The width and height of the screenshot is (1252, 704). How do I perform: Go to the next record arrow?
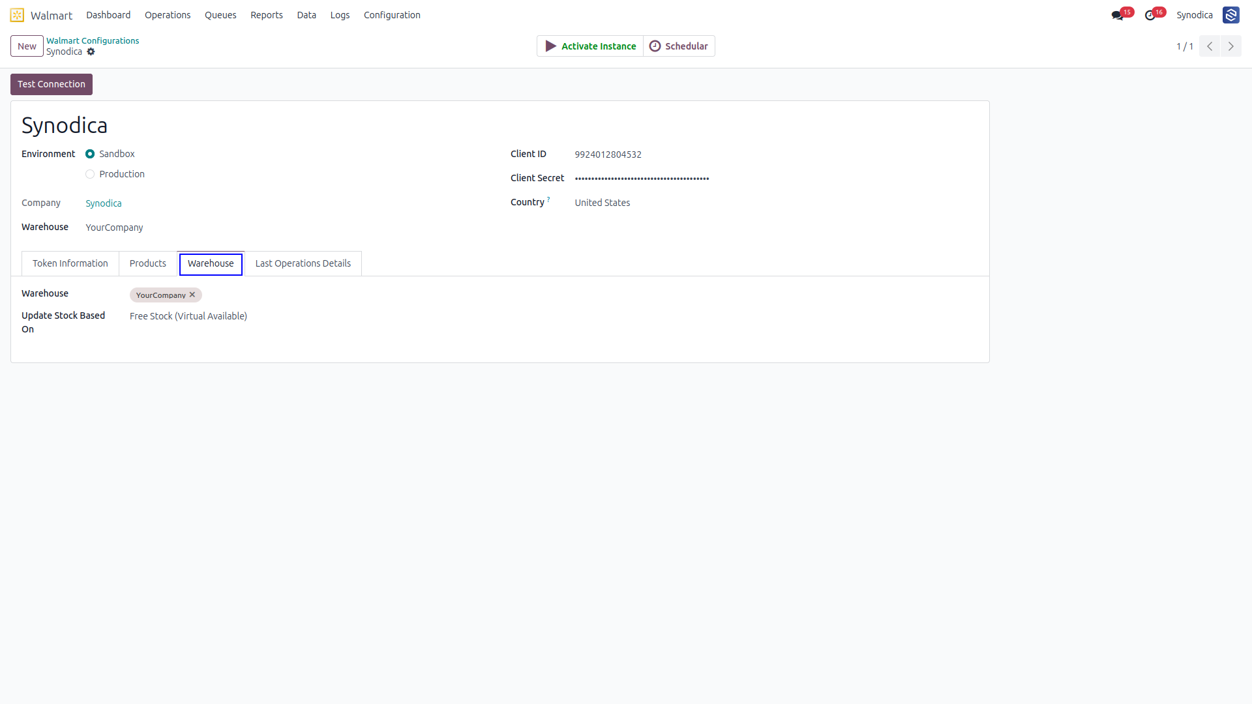(x=1231, y=46)
